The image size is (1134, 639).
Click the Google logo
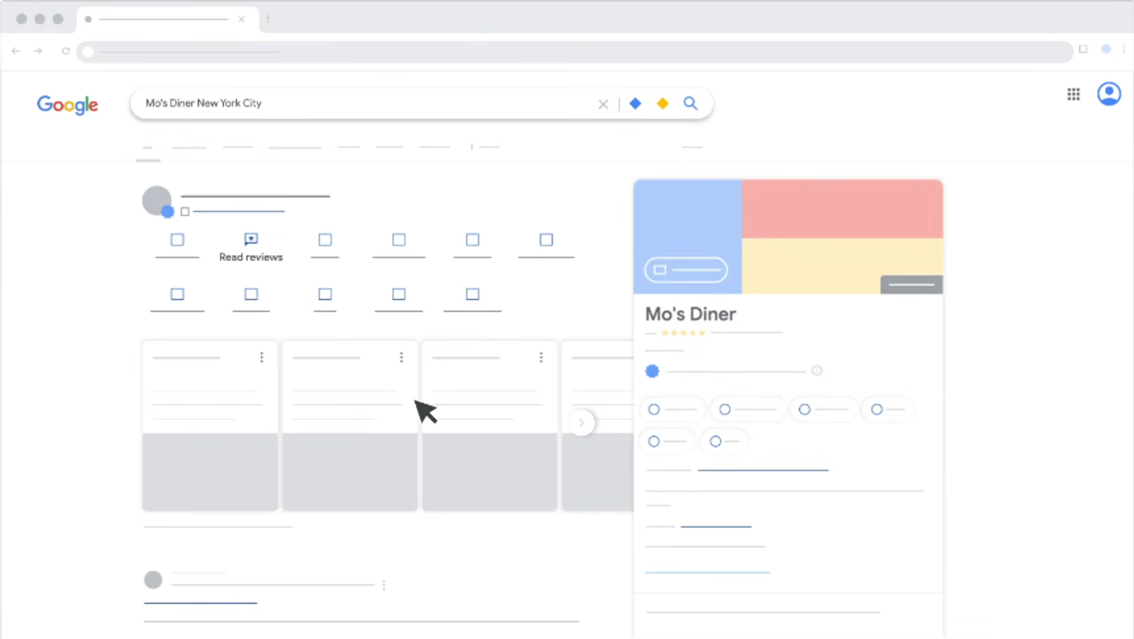[67, 105]
